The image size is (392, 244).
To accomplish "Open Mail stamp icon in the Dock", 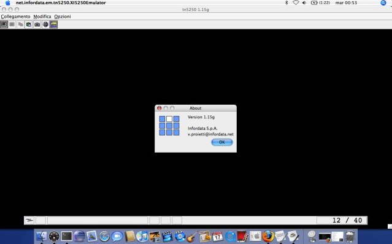I will (92, 236).
